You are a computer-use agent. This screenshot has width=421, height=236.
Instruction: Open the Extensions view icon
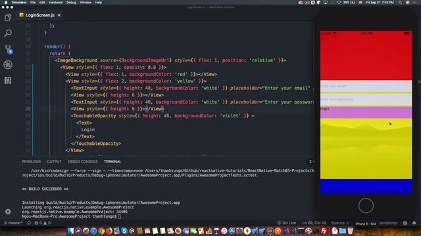[x=8, y=81]
